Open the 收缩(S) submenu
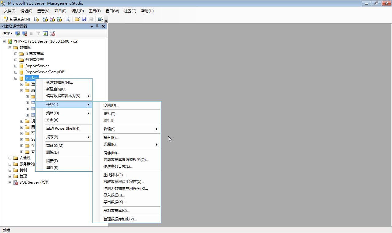The height and width of the screenshot is (233, 392). point(127,129)
